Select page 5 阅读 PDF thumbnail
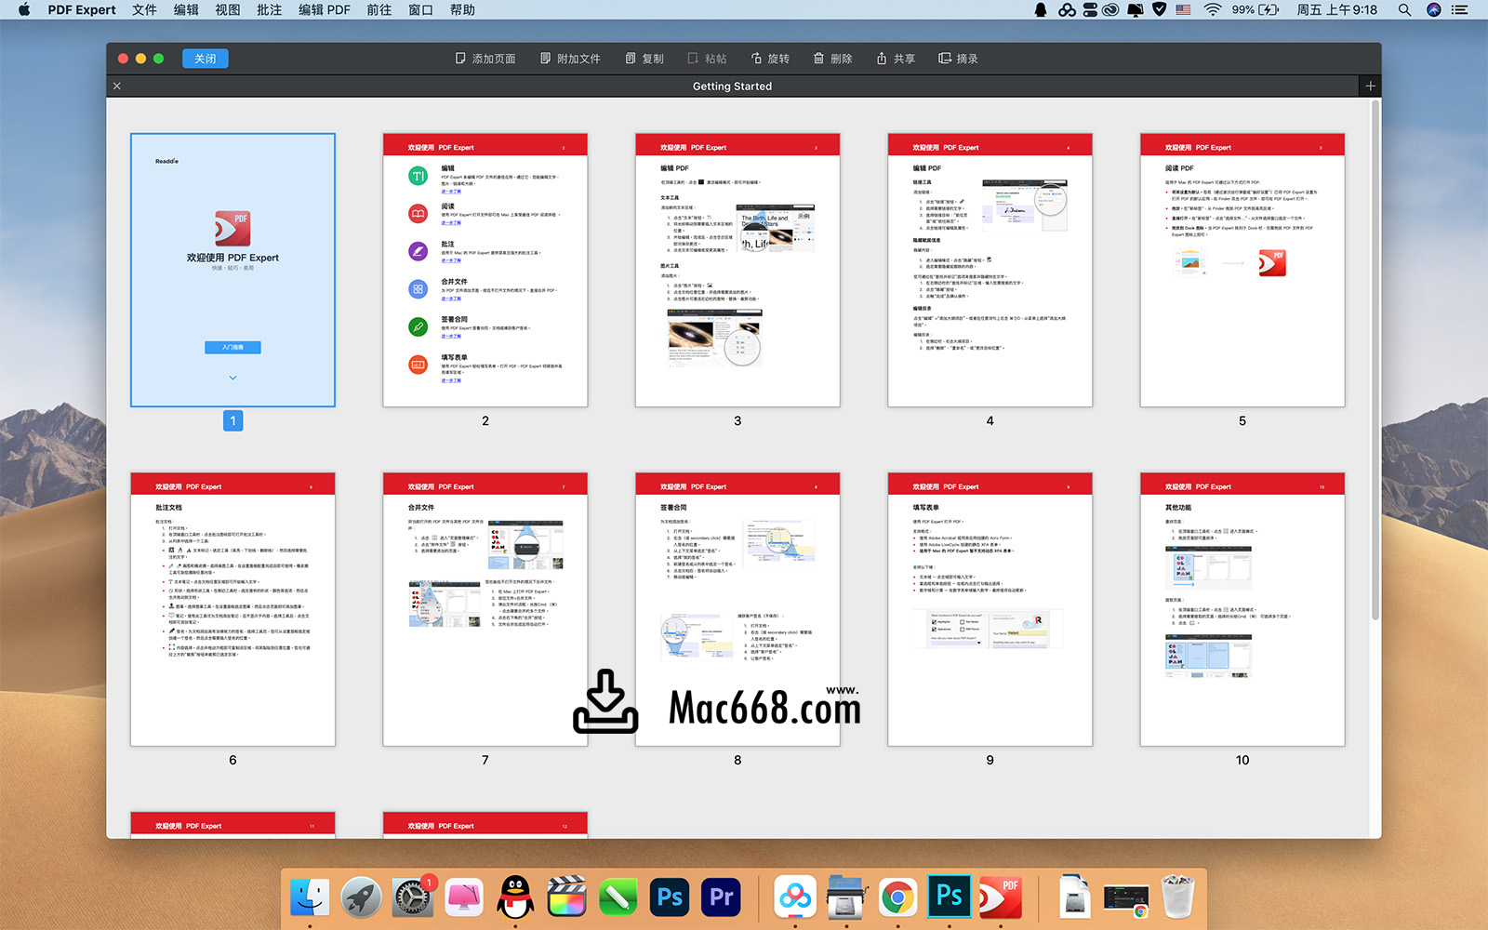The height and width of the screenshot is (930, 1488). (1242, 270)
